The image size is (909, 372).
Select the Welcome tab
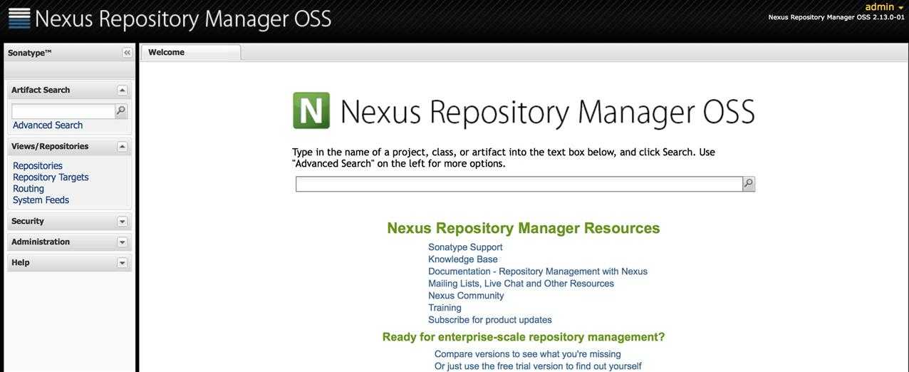coord(191,52)
